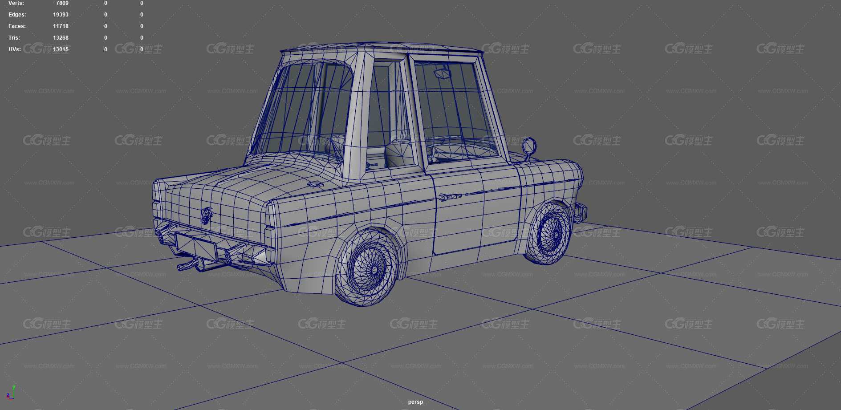Click the persp camera name label
This screenshot has width=841, height=410.
coord(415,402)
